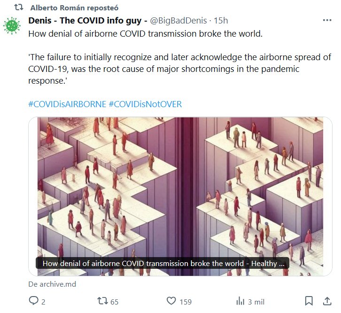
Task: Share the post via the upload arrow icon
Action: (327, 301)
